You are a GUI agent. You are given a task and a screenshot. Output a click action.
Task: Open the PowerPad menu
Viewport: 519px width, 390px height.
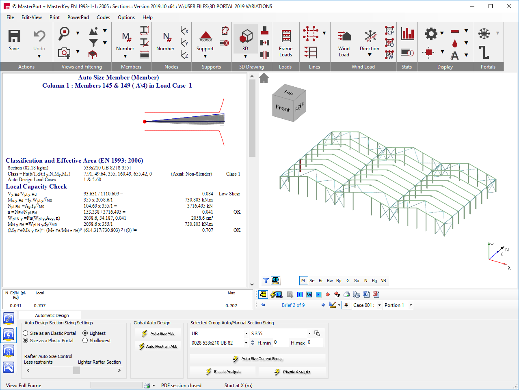(78, 17)
